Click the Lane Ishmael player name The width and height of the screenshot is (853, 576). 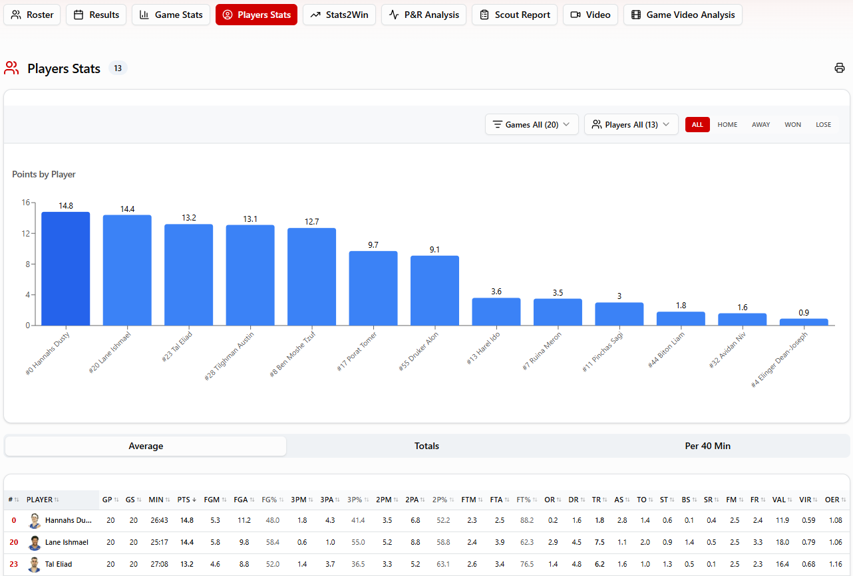65,542
